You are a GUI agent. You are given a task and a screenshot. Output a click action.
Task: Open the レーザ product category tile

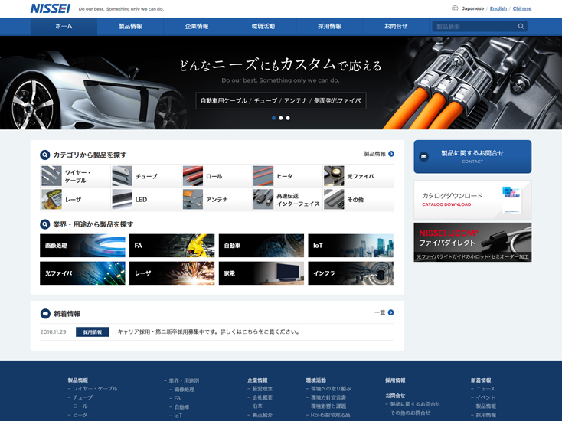(x=75, y=199)
